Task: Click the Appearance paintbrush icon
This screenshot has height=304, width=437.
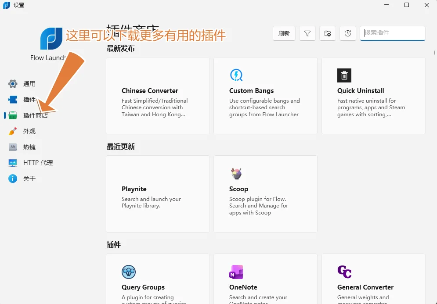Action: (x=13, y=131)
